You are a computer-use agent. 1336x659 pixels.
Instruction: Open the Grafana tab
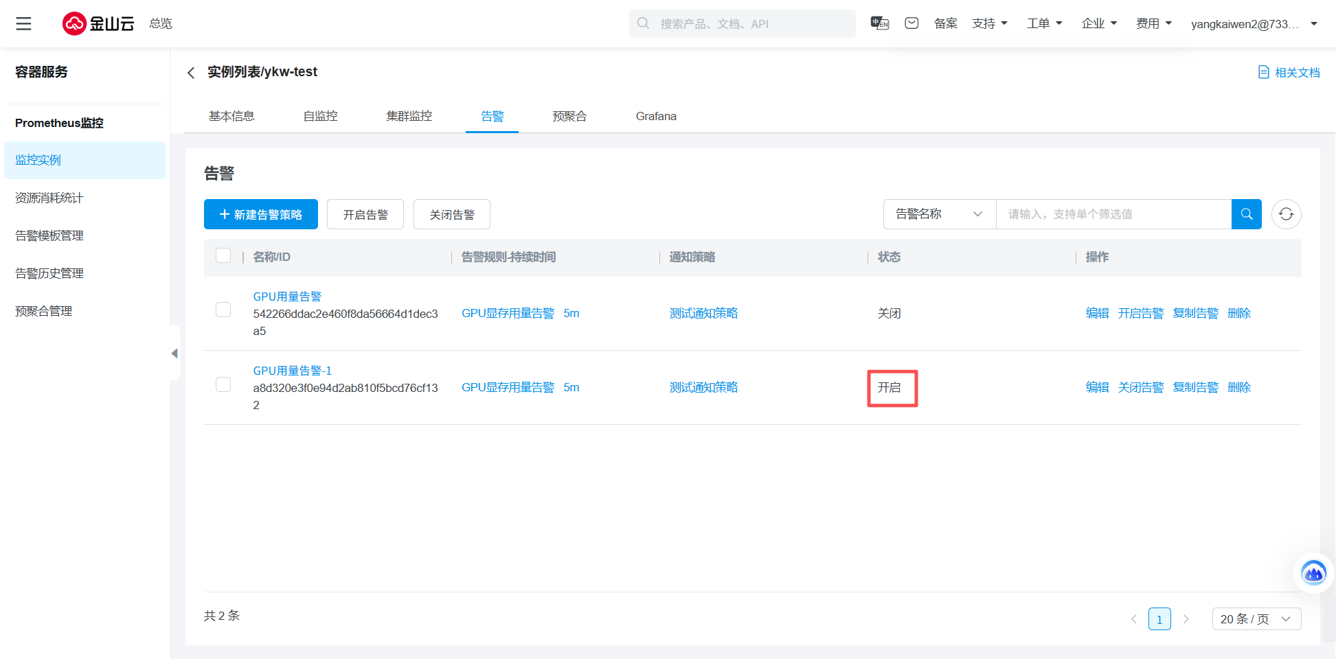[x=656, y=116]
